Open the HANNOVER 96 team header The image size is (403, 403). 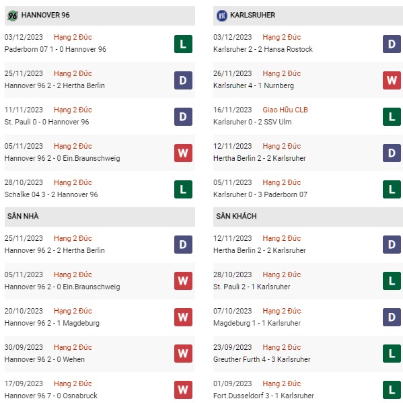(100, 15)
